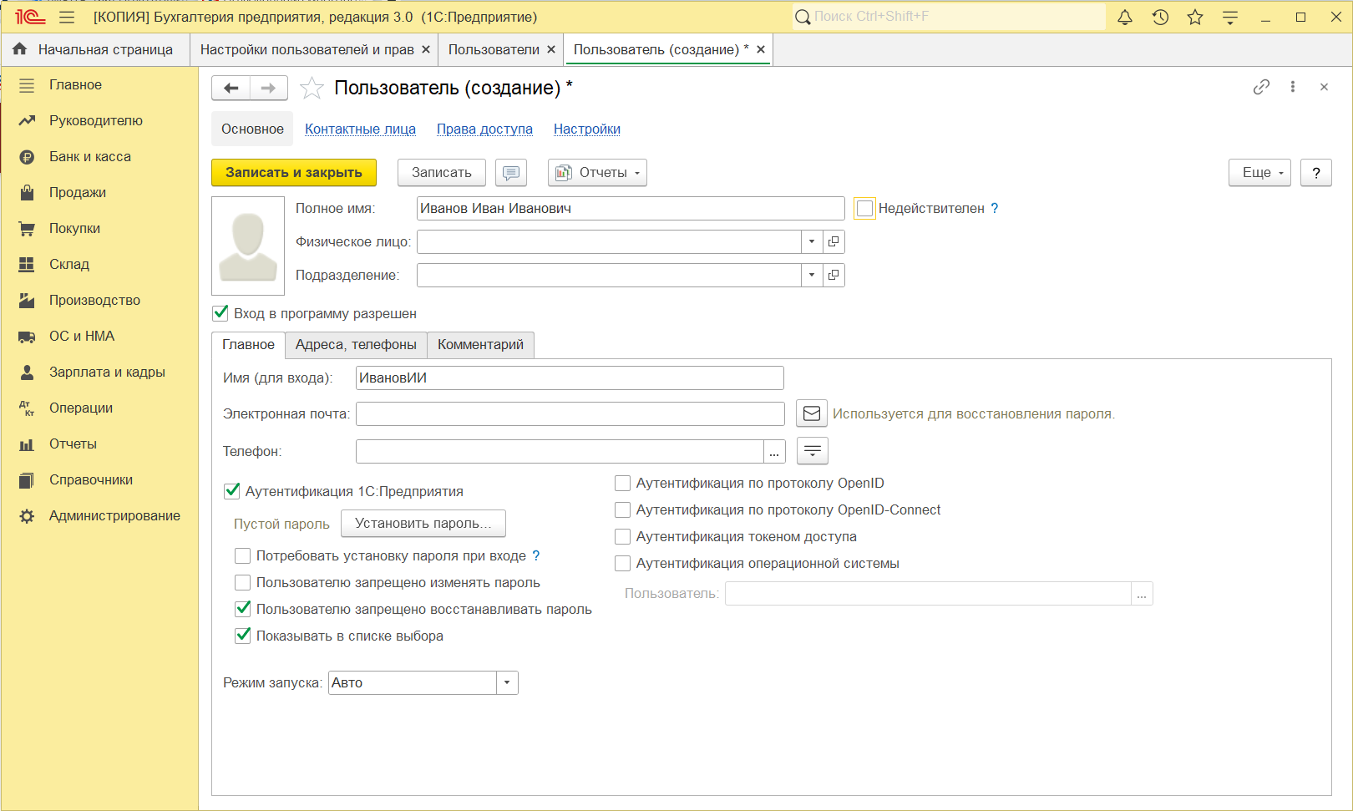
Task: Open Настройки link
Action: pos(587,129)
